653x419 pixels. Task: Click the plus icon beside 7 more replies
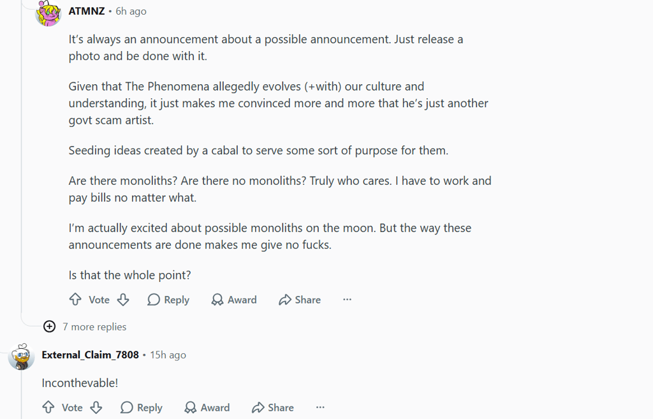tap(50, 327)
